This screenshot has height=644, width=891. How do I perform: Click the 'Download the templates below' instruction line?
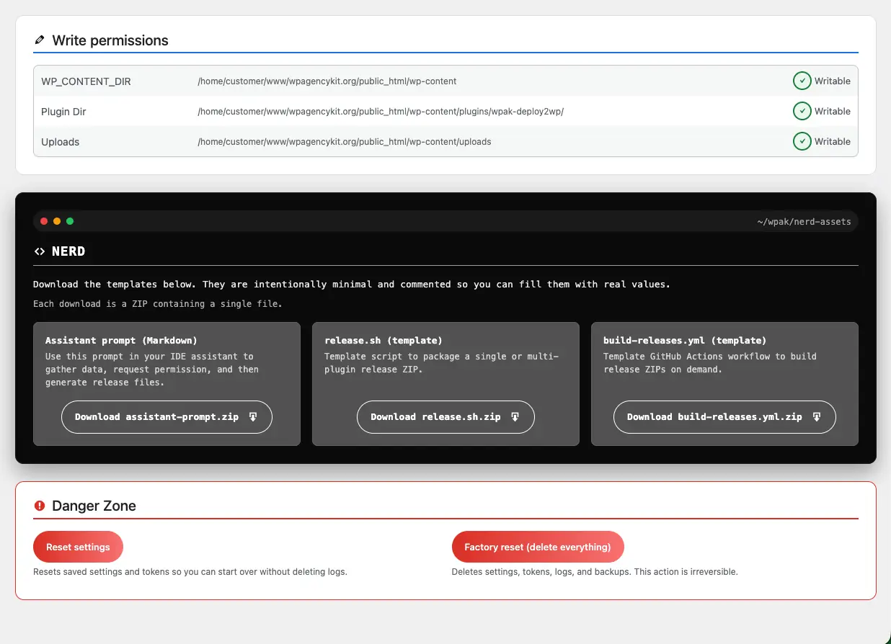click(x=352, y=284)
